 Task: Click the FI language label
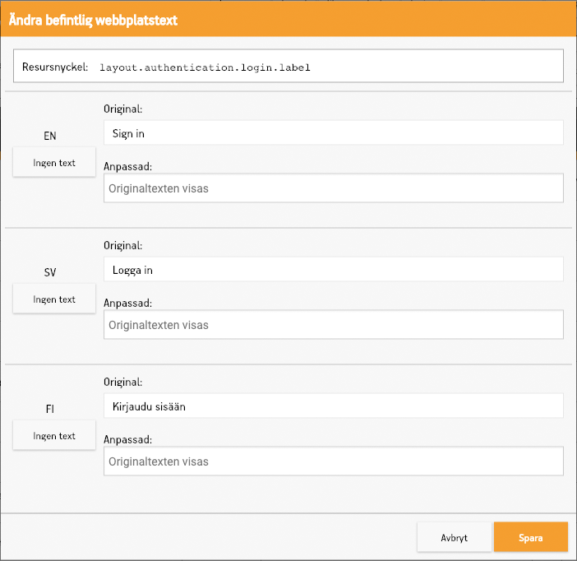coord(50,409)
